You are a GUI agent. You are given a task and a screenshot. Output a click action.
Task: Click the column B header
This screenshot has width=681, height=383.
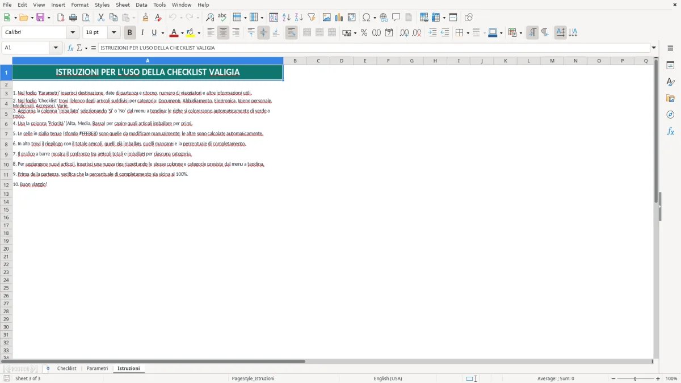coord(295,61)
